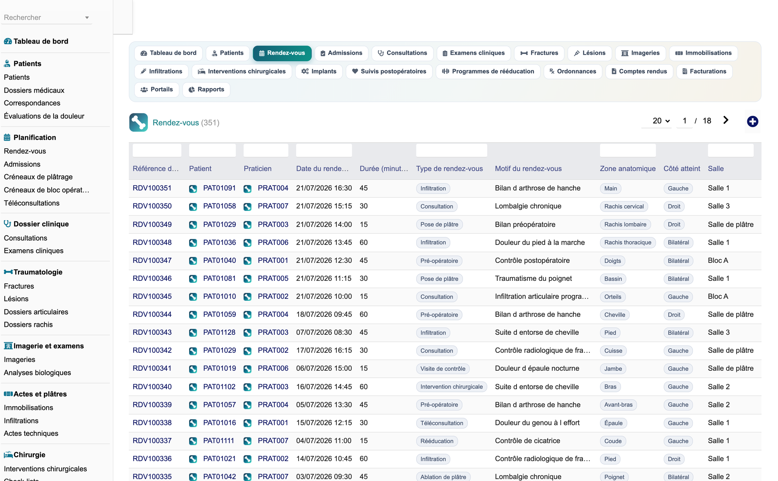
Task: Click patient icon beside PAT01036
Action: point(193,242)
